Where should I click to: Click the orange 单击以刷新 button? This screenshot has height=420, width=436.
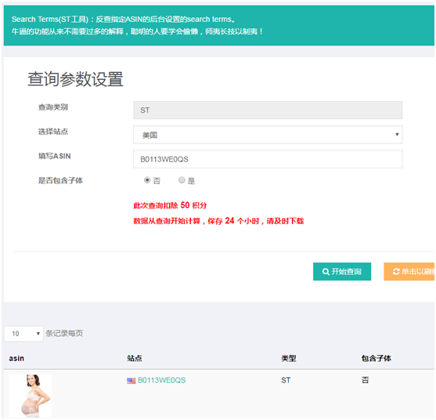tap(409, 272)
